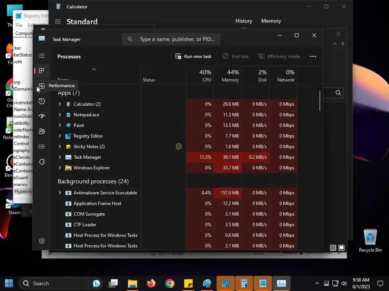Click the Efficiency mode button
Image resolution: width=389 pixels, height=291 pixels.
point(279,56)
